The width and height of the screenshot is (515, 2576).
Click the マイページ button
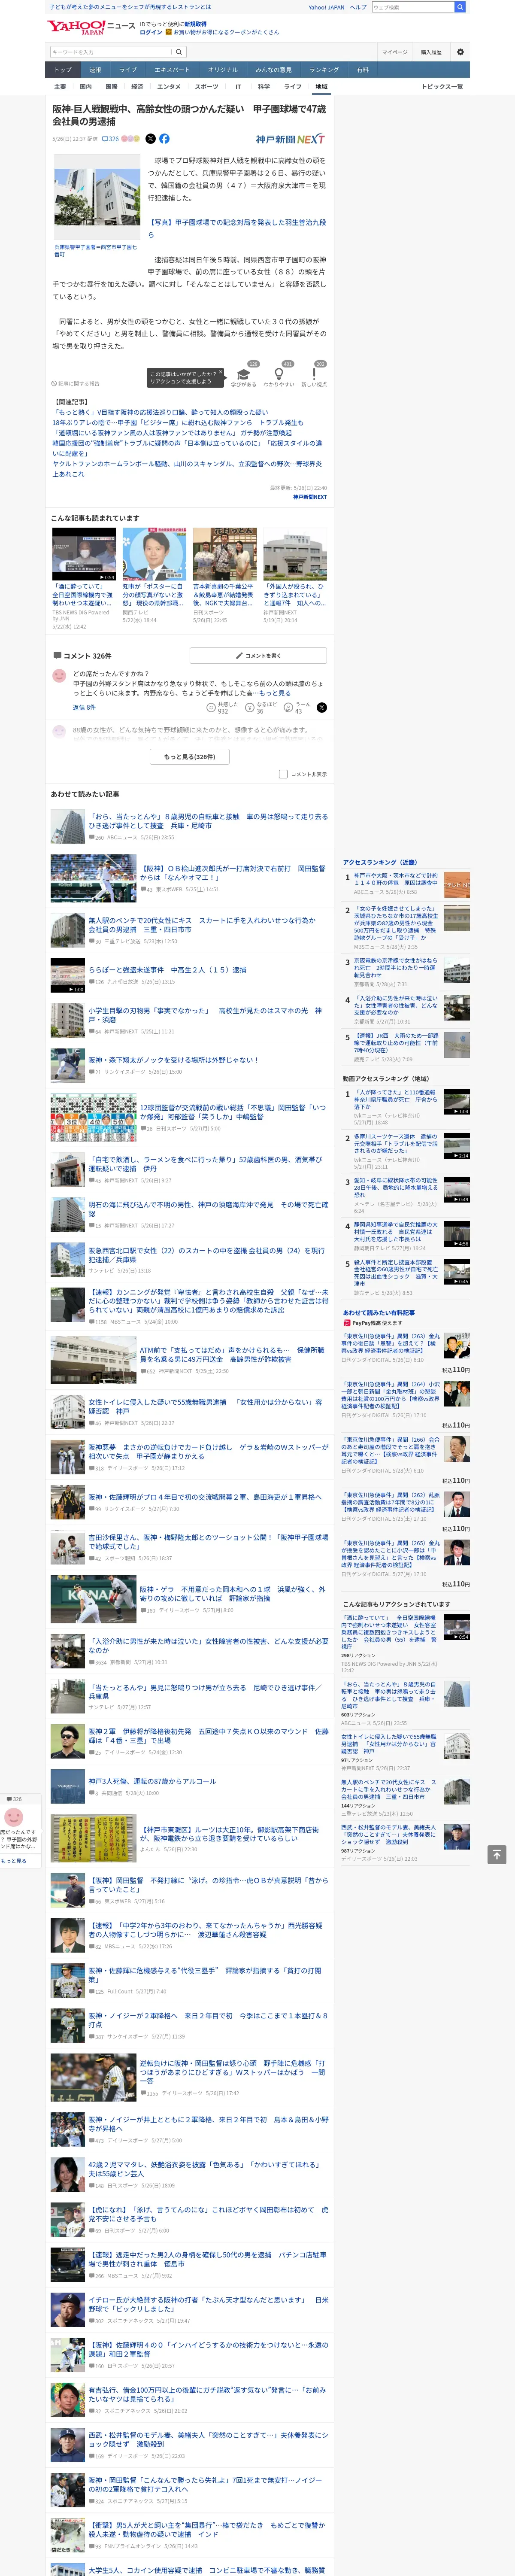[394, 52]
